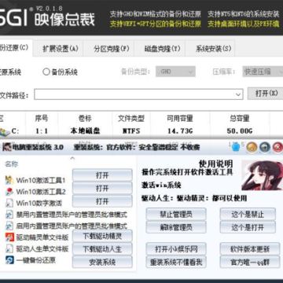
Task: Click 打开 next to Win10激活工具1
Action: click(102, 175)
